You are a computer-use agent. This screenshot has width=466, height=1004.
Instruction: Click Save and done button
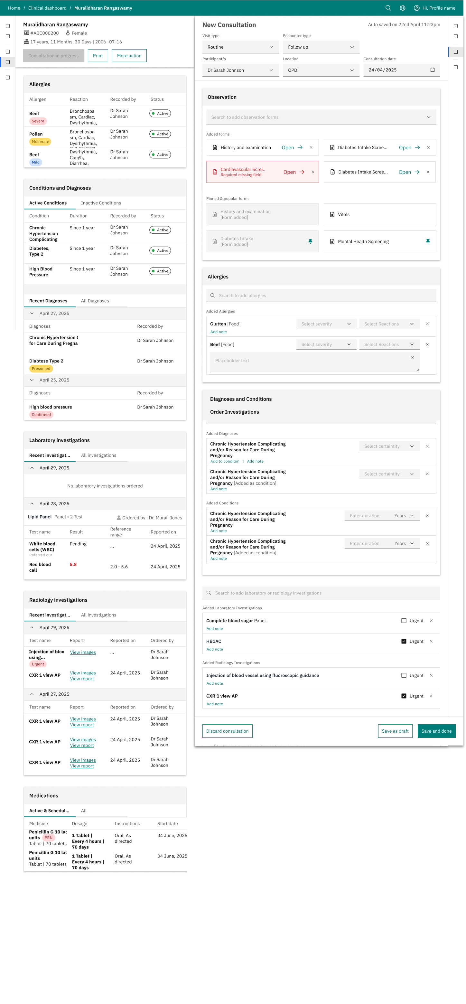click(436, 731)
